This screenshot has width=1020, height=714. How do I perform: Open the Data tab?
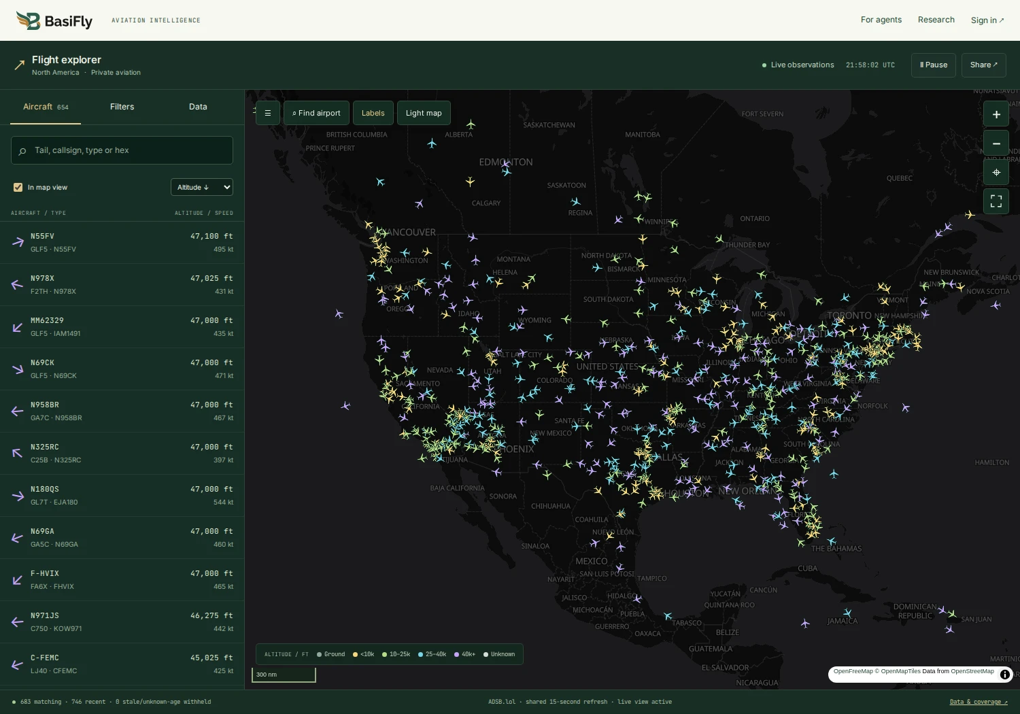tap(198, 107)
